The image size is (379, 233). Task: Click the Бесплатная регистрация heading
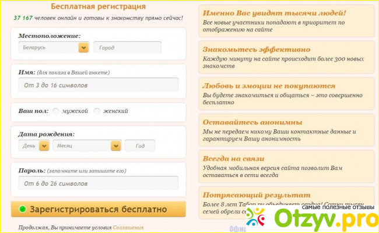pos(98,7)
